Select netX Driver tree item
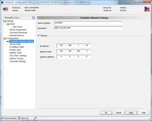Image resolution: width=152 pixels, height=121 pixels. click(17, 27)
